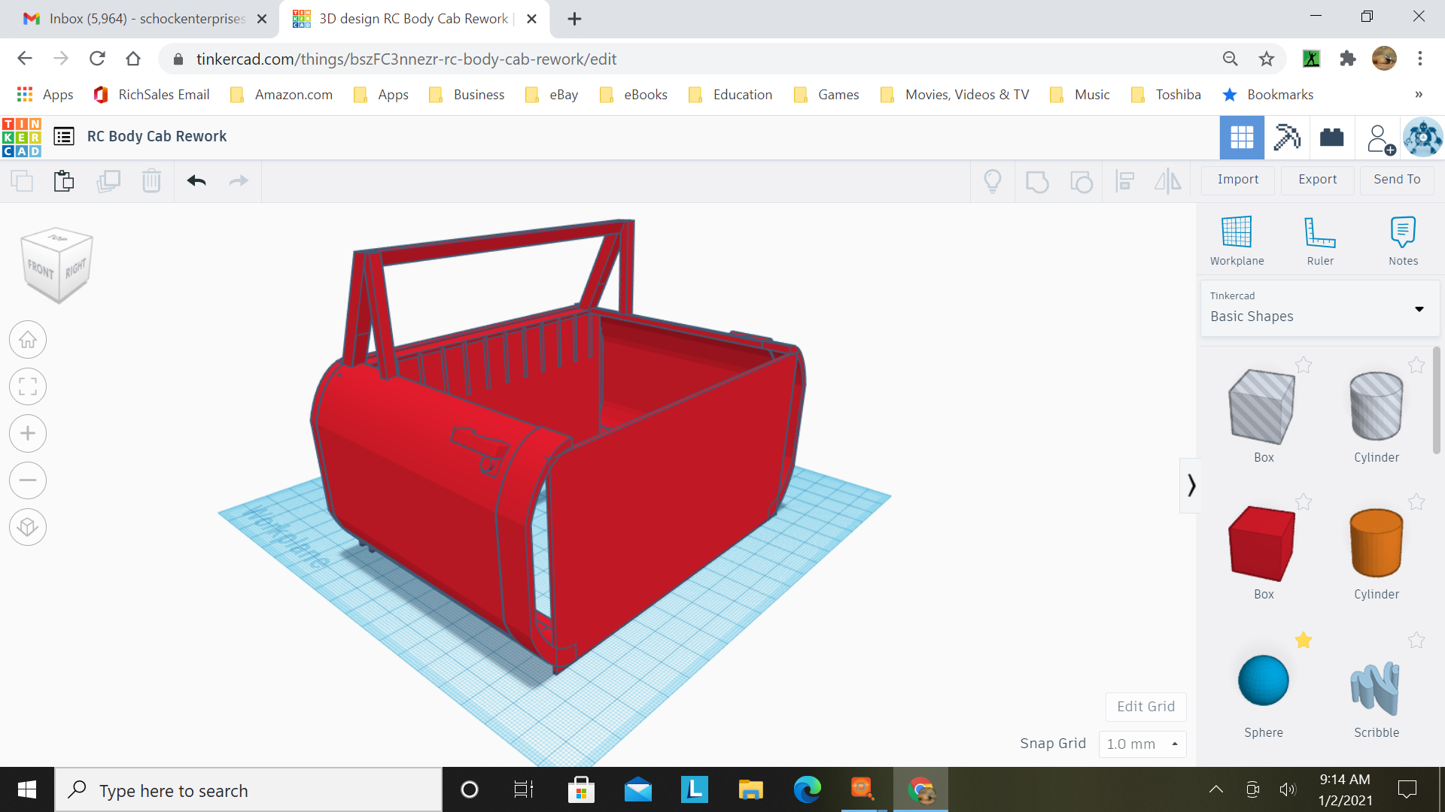Click the Mirror flip tool icon
The height and width of the screenshot is (812, 1445).
pos(1168,181)
